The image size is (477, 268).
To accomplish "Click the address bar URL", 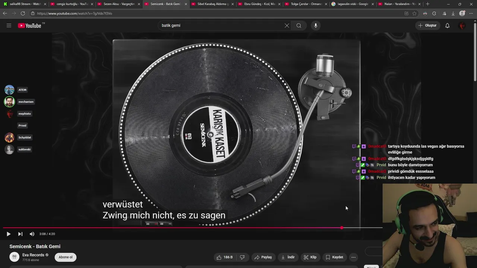I will (75, 13).
